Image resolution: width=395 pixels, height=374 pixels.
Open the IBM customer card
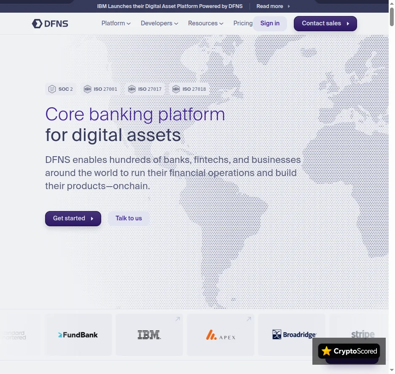pos(149,335)
